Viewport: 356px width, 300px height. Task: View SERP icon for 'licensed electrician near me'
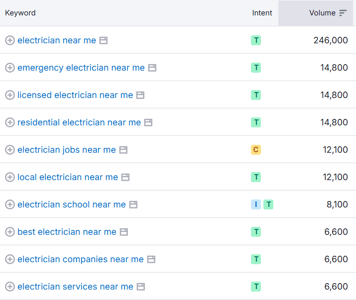click(140, 96)
